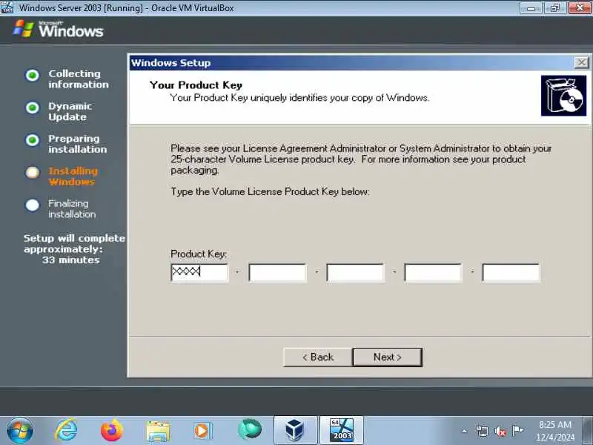Click the second Product Key input box
Screen dimensions: 593x445
[277, 272]
